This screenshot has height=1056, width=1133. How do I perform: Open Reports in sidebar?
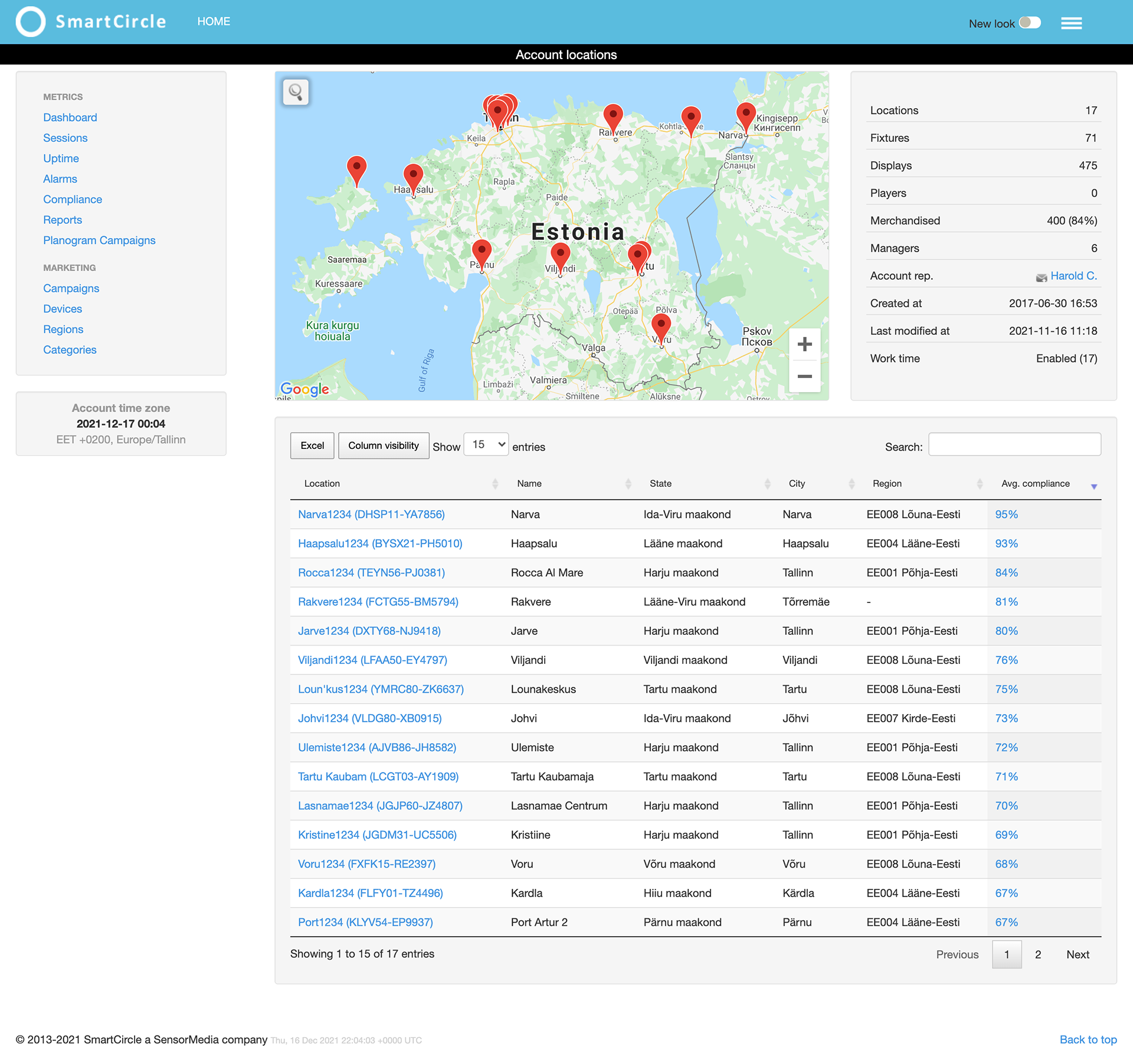tap(63, 220)
